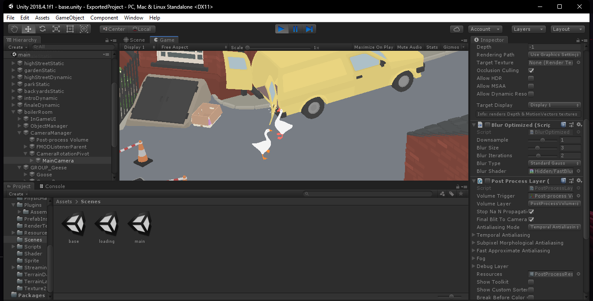
Task: Select the main scene asset icon
Action: pyautogui.click(x=140, y=225)
